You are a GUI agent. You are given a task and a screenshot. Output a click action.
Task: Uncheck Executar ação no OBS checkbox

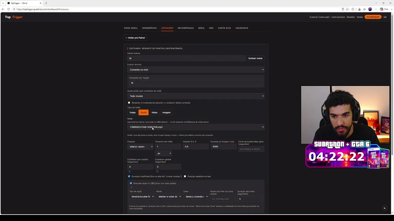pyautogui.click(x=131, y=183)
